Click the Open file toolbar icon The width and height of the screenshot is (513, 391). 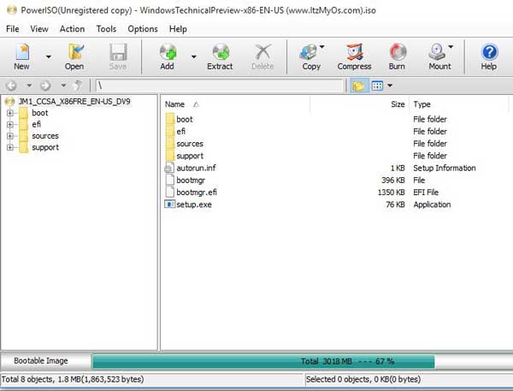click(74, 56)
